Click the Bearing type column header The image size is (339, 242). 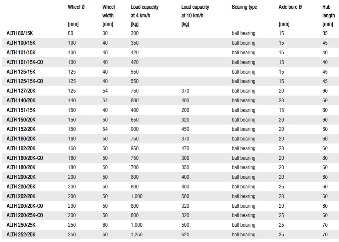click(245, 7)
